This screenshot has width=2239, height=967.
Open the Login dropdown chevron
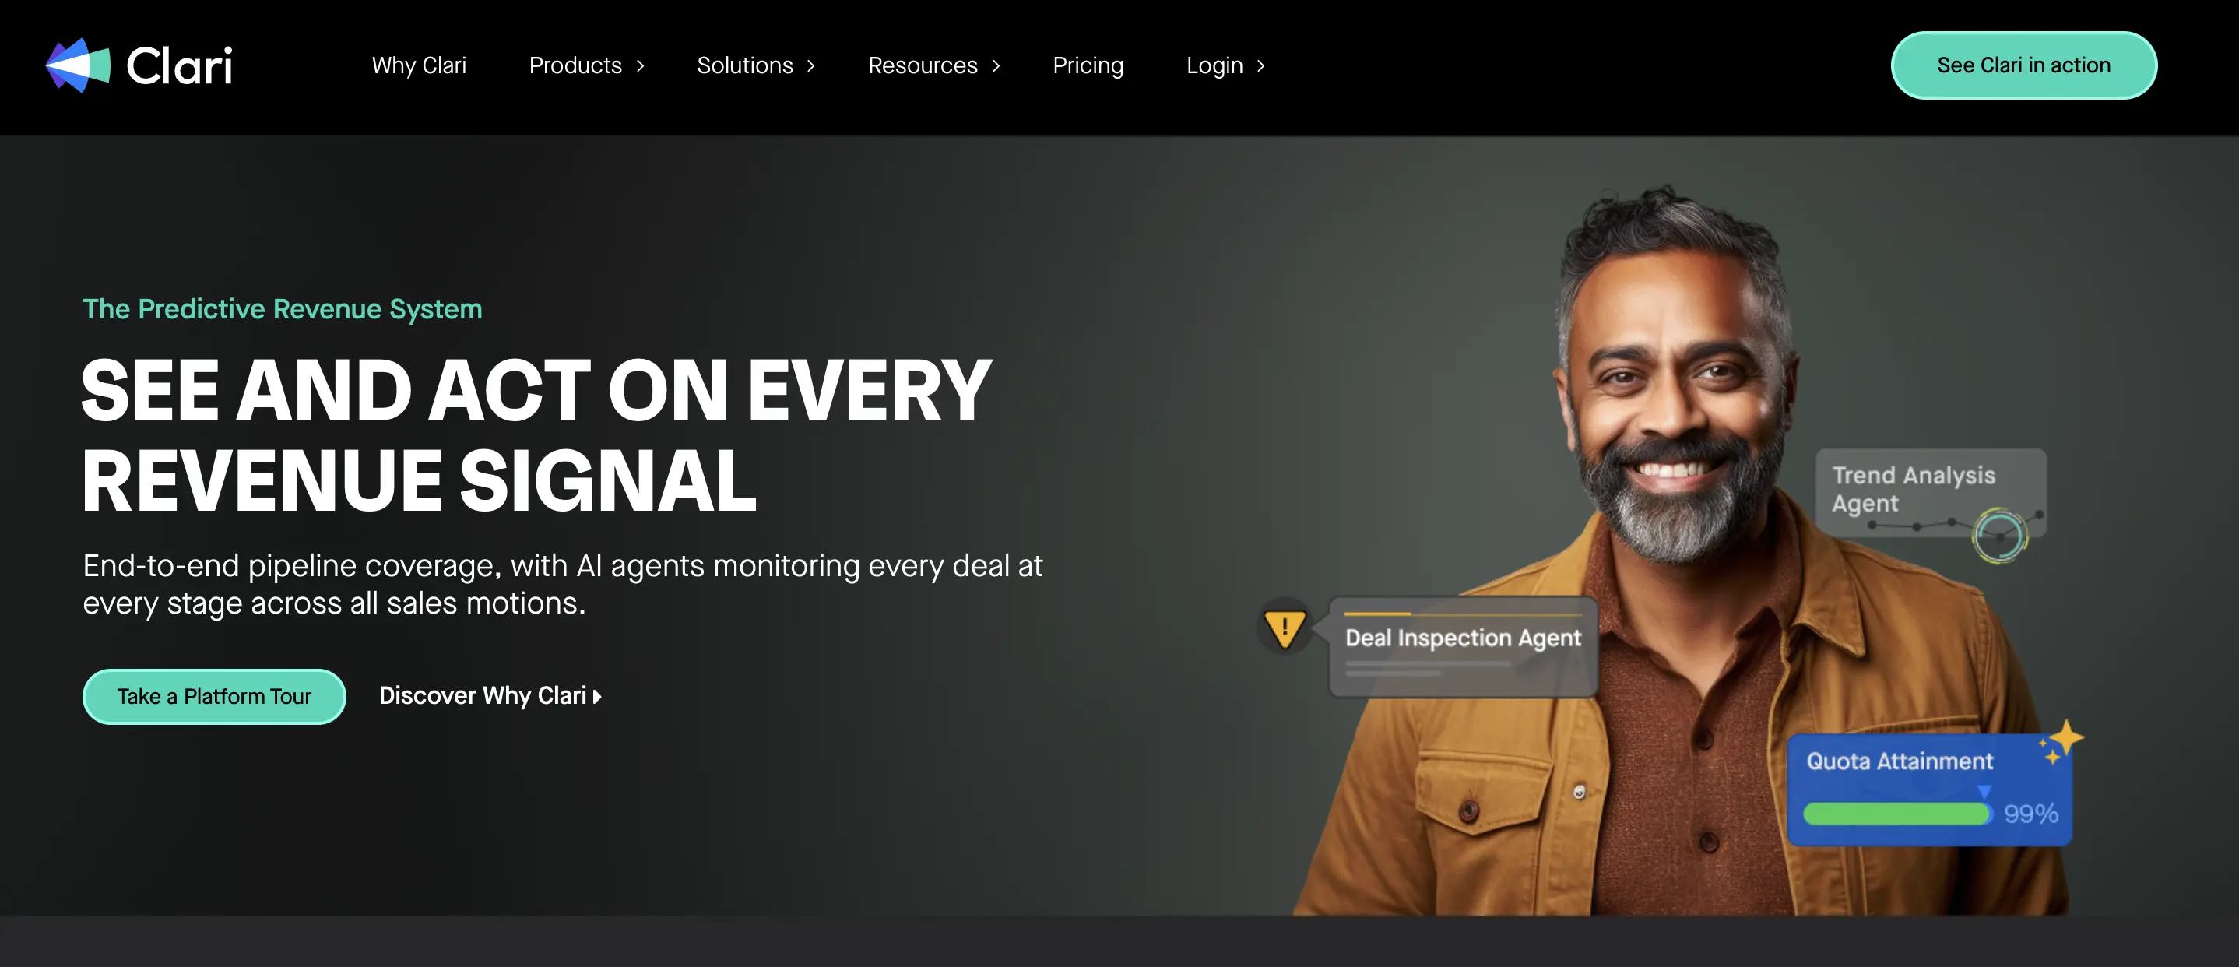(x=1260, y=66)
